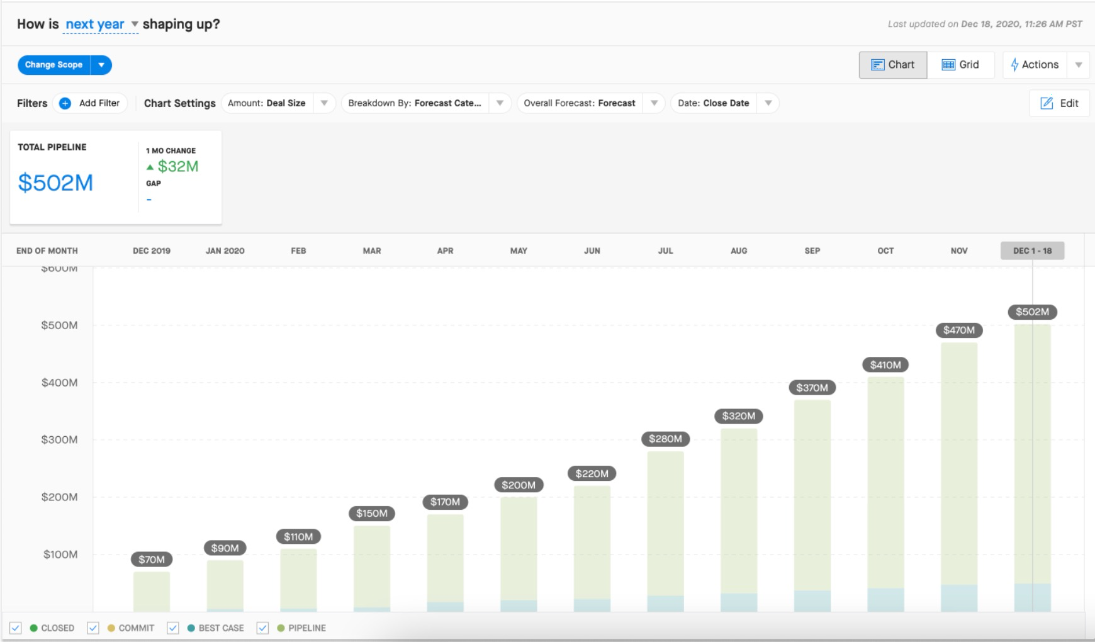Select the NOV month column header
1095x642 pixels.
coord(959,251)
